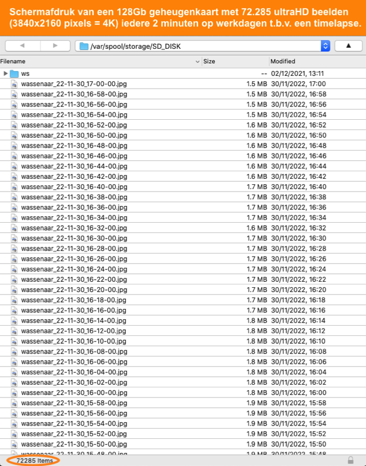Expand the ws folder disclosure triangle
This screenshot has height=466, width=366.
5,73
